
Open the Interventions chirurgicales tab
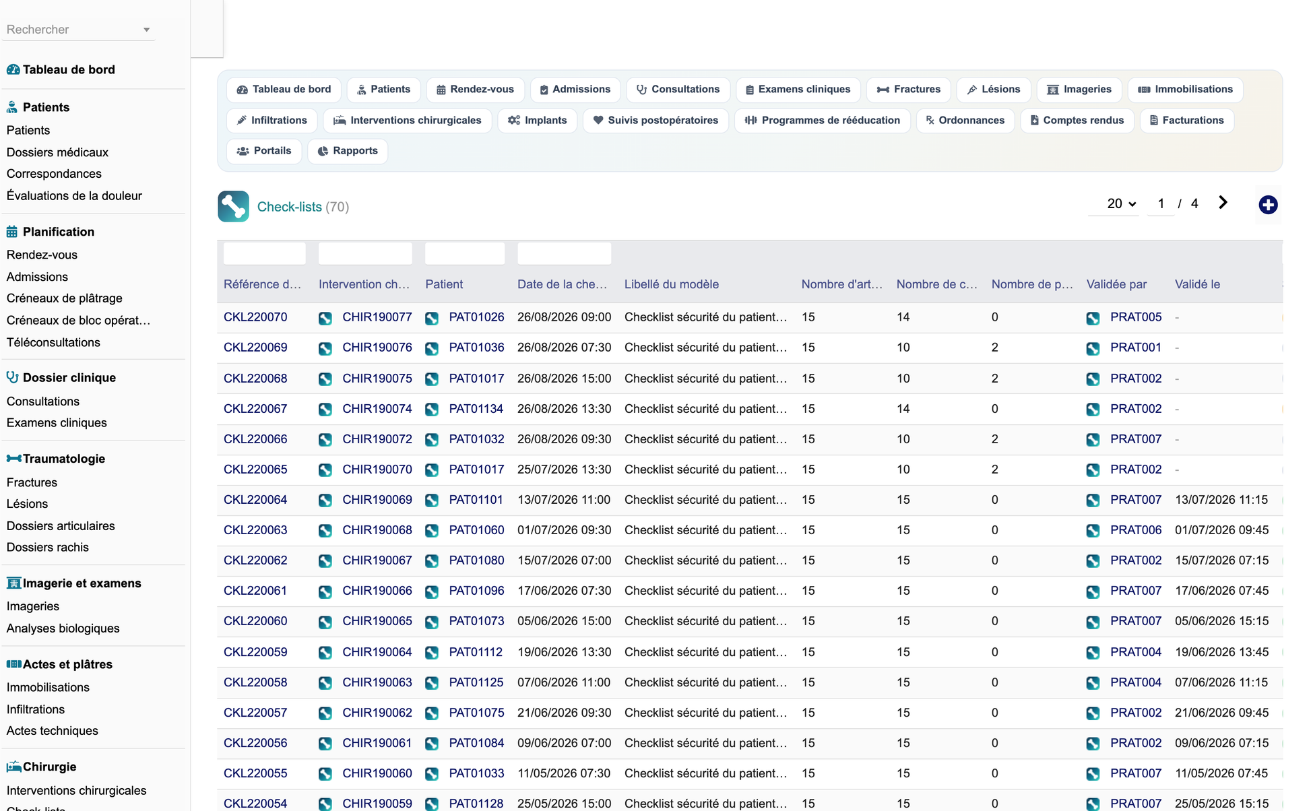tap(408, 121)
